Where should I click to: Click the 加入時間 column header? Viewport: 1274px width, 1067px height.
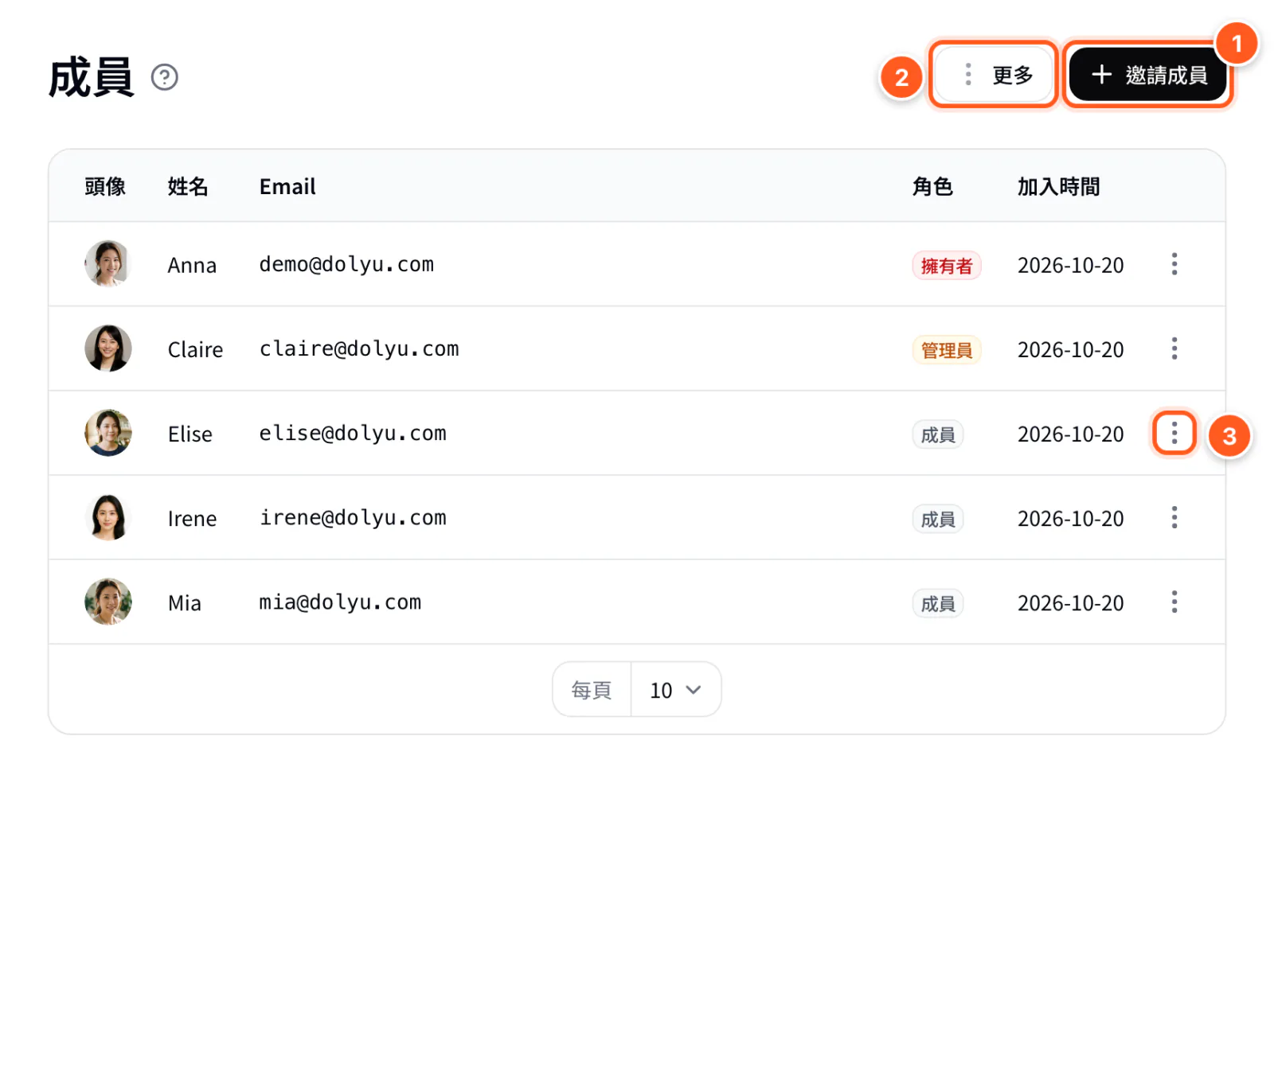(x=1058, y=186)
